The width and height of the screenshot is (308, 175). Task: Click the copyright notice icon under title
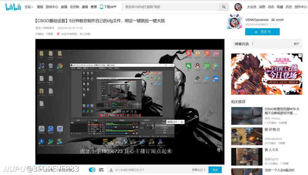(x=58, y=34)
